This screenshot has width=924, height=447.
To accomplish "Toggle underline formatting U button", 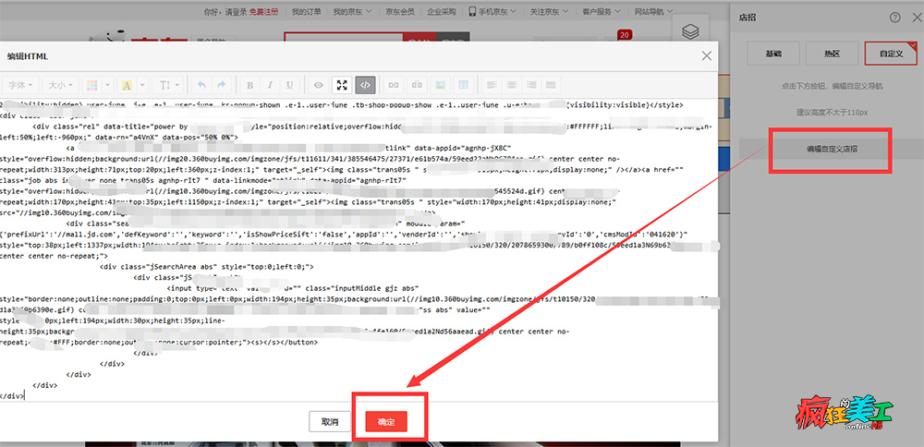I will pos(289,85).
